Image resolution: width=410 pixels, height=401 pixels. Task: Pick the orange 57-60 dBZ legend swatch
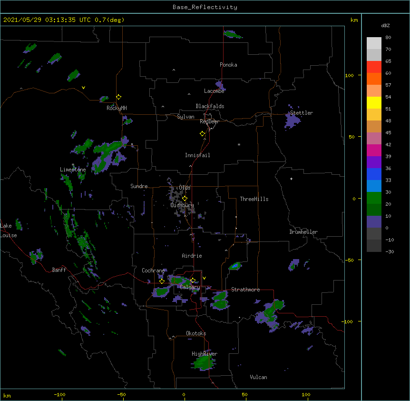tap(374, 79)
